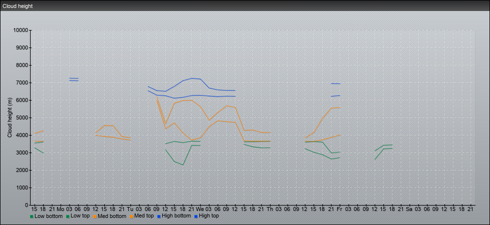The height and width of the screenshot is (225, 490).
Task: Click the Mo day label on x-axis
Action: [x=61, y=209]
